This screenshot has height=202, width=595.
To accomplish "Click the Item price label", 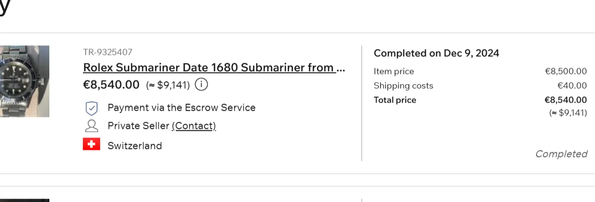I will click(x=393, y=72).
